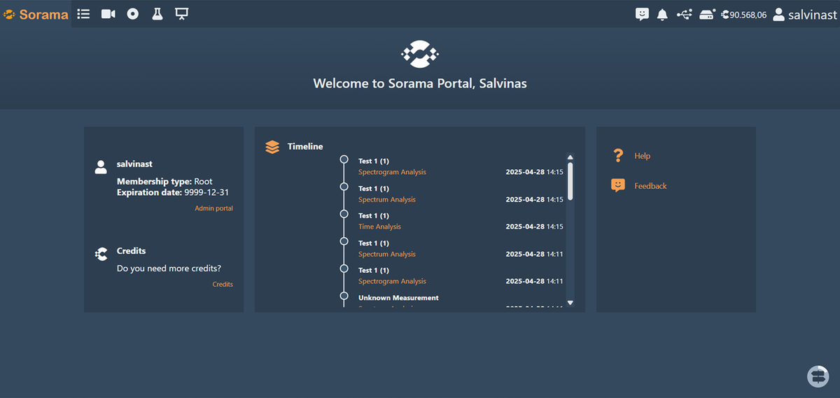Click the Timeline layers icon
The width and height of the screenshot is (840, 398).
point(272,147)
